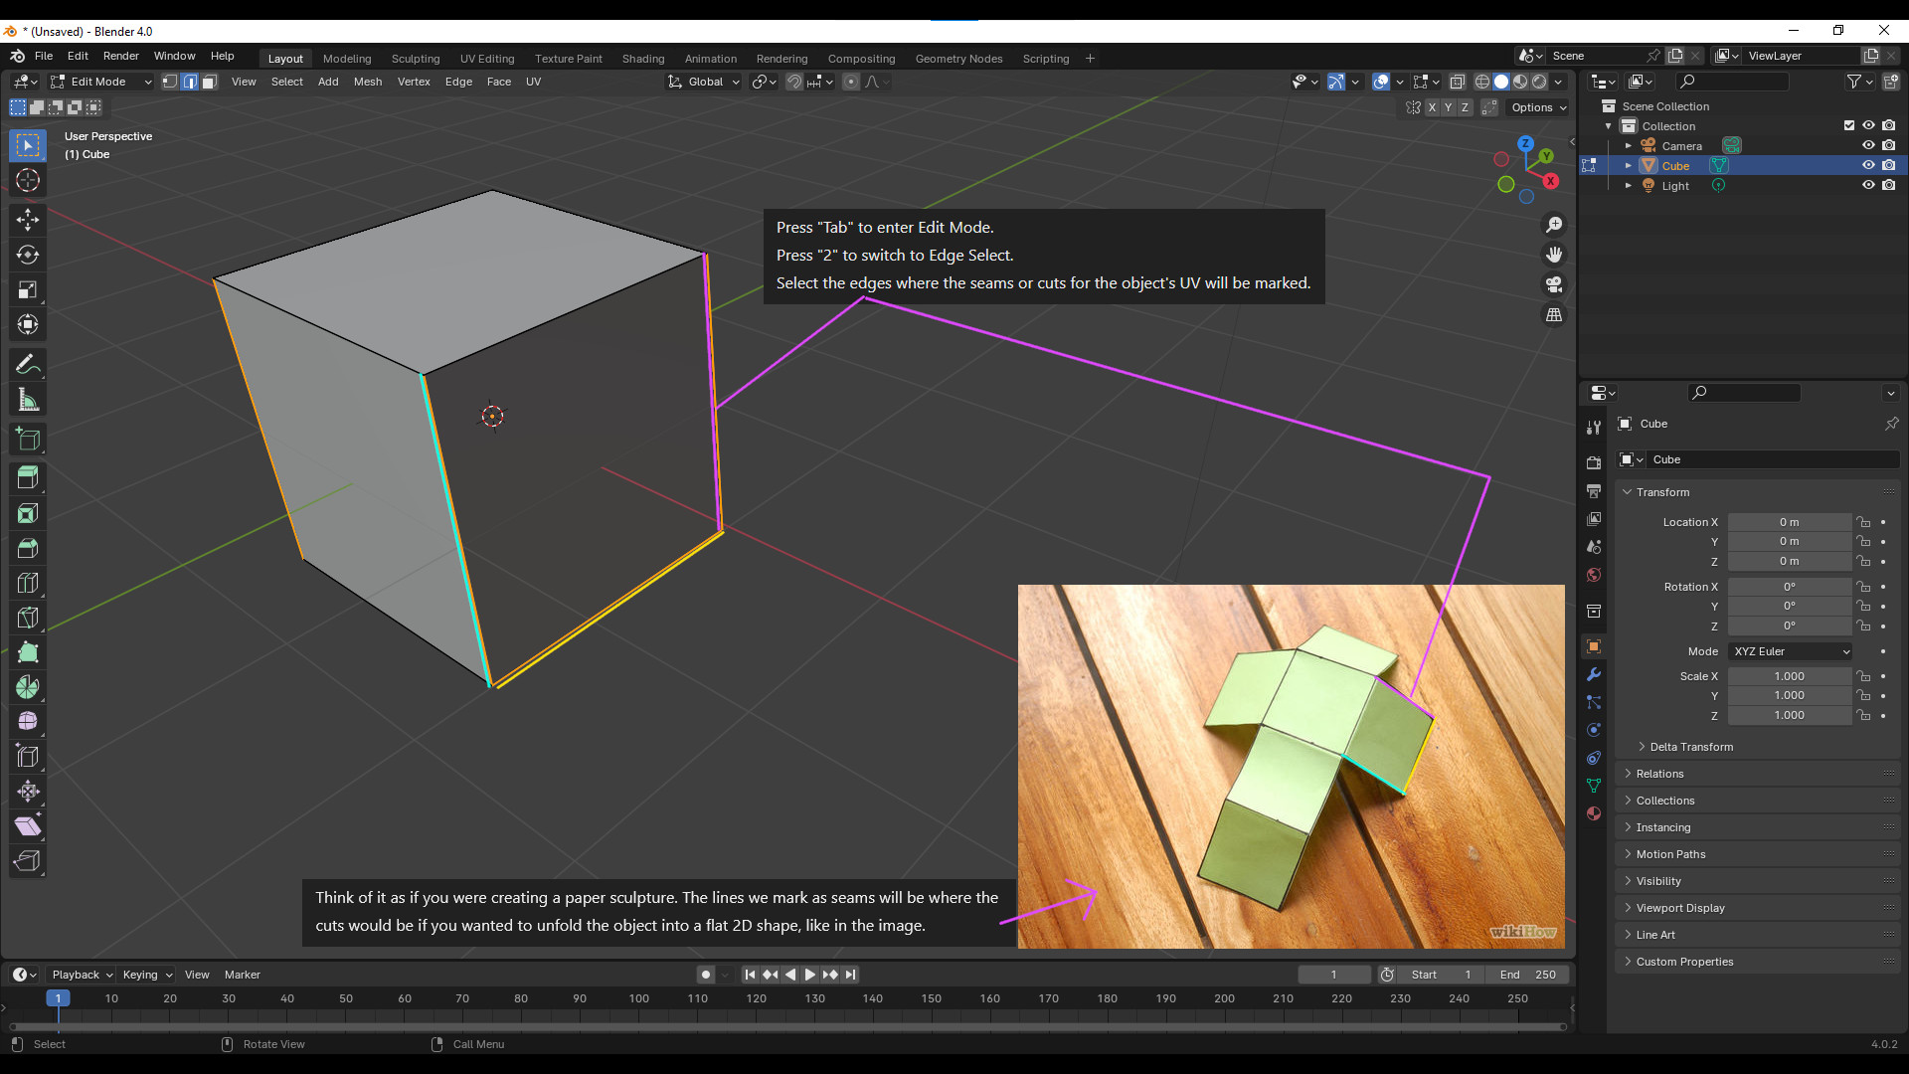Click the Scale X value field
1909x1074 pixels.
pyautogui.click(x=1790, y=676)
